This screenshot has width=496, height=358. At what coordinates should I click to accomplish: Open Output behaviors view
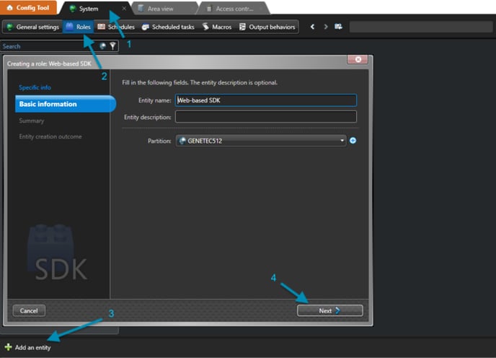[267, 27]
